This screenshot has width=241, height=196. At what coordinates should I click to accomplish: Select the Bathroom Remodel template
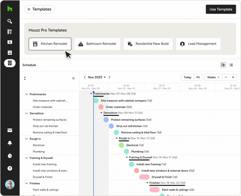tap(97, 44)
